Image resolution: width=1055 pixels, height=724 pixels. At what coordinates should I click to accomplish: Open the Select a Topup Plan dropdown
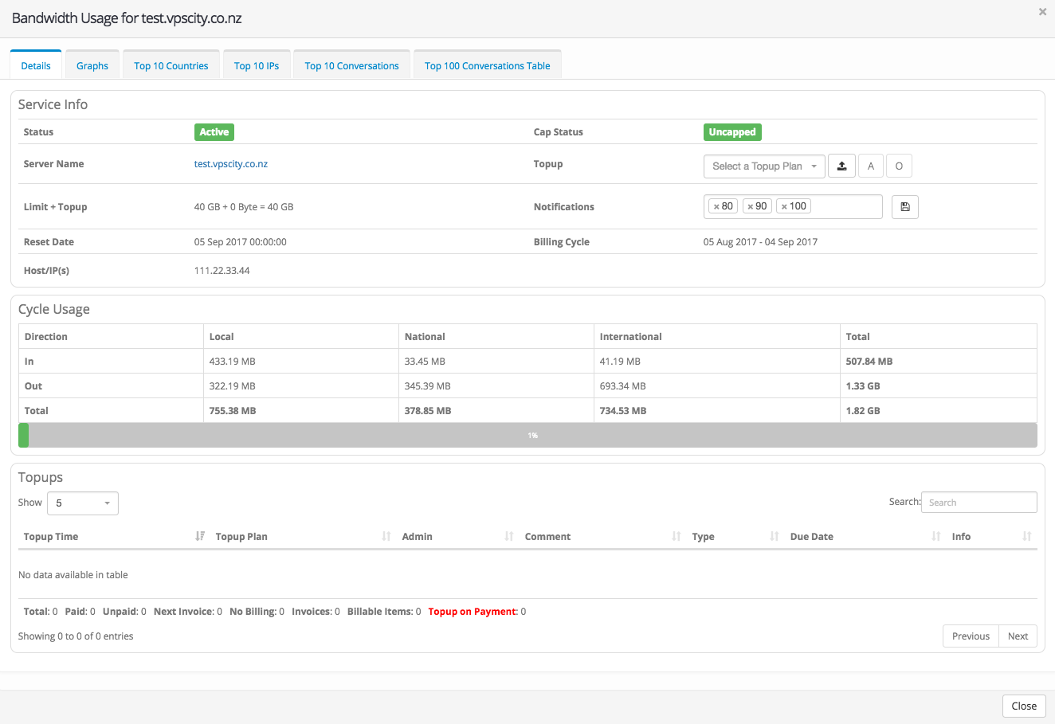764,166
